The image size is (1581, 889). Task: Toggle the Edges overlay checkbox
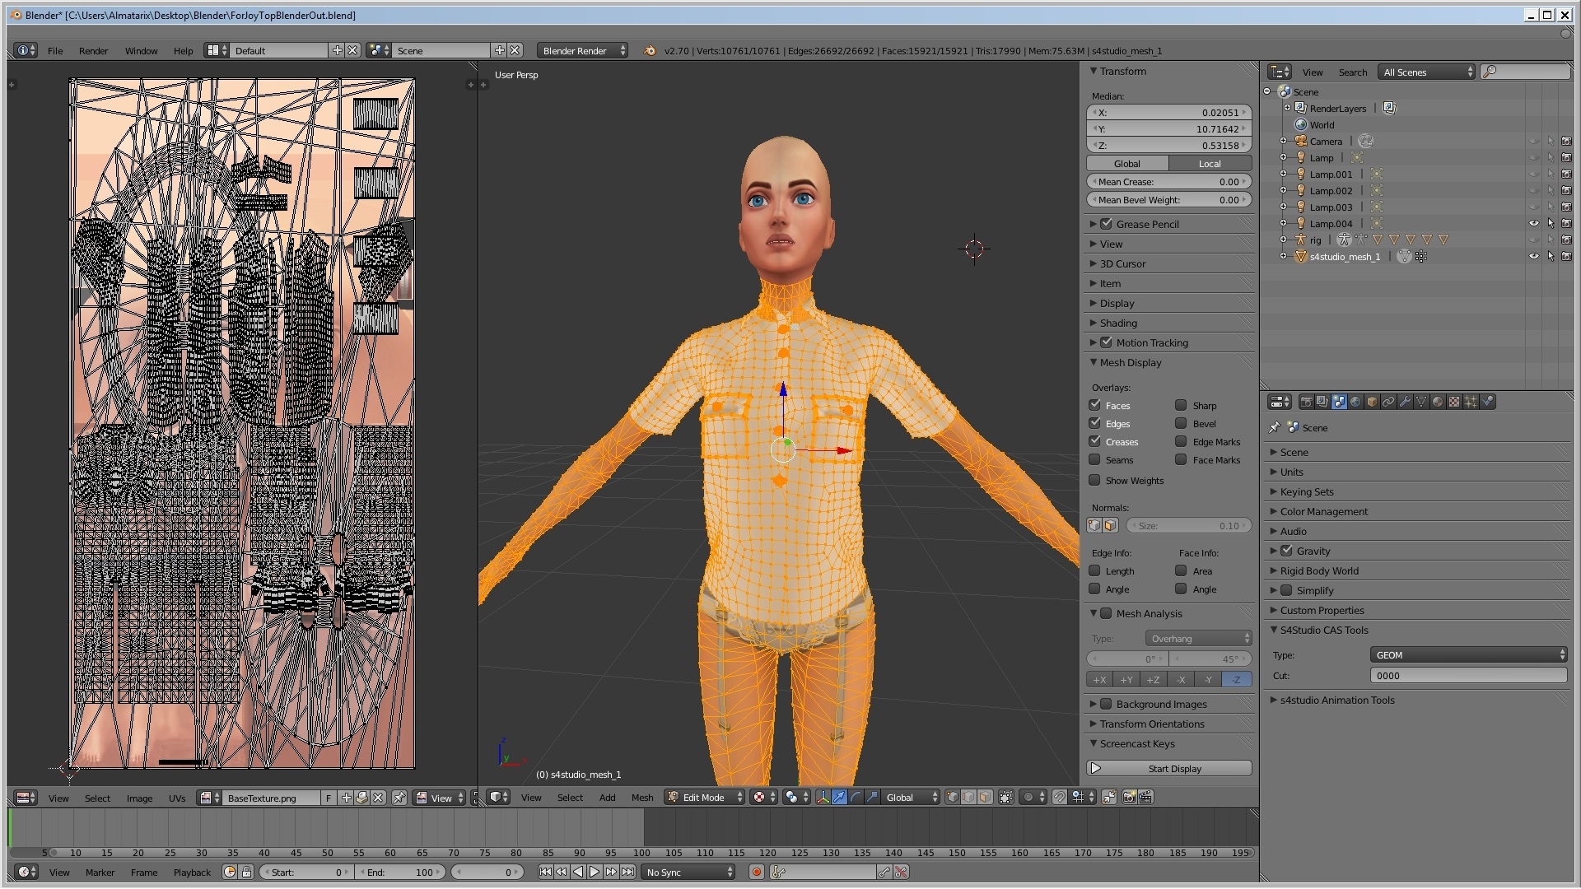tap(1096, 422)
